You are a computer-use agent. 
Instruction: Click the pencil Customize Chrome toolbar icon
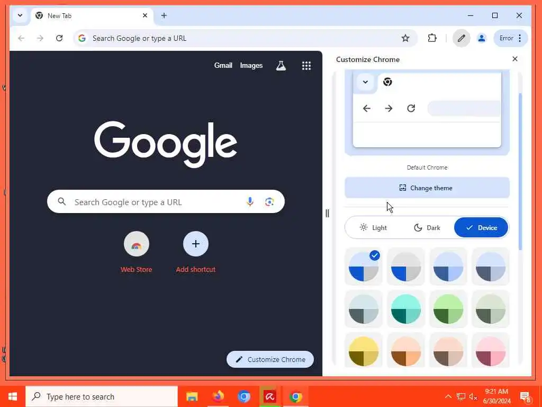pyautogui.click(x=461, y=38)
